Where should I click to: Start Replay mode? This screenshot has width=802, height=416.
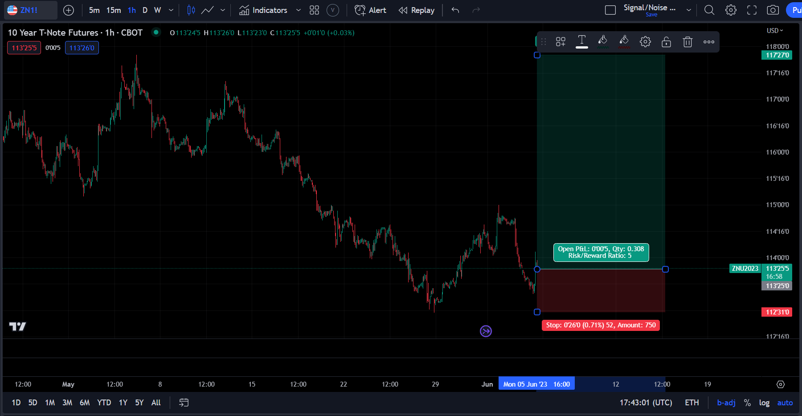tap(416, 10)
